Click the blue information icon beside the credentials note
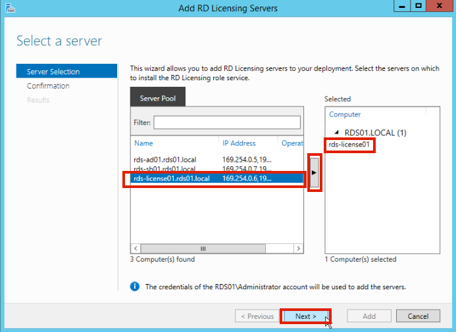The height and width of the screenshot is (332, 456). point(135,287)
